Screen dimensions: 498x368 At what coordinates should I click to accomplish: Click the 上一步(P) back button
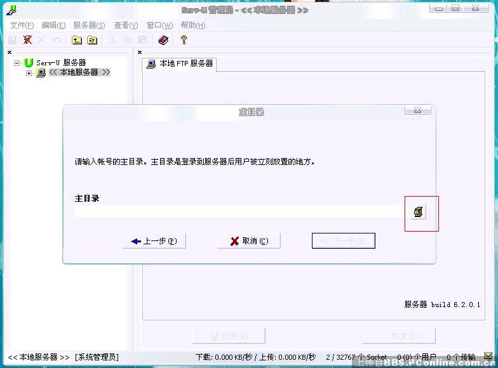154,241
